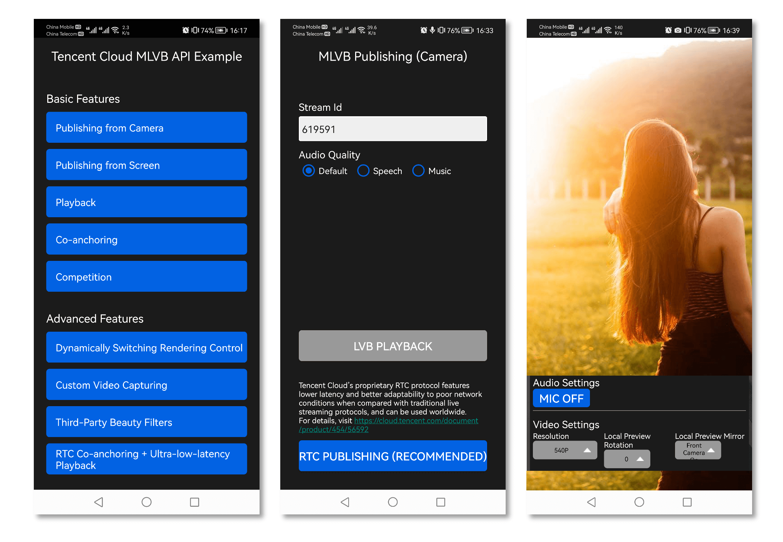Click the Custom Video Capturing button
This screenshot has height=542, width=783.
[148, 385]
